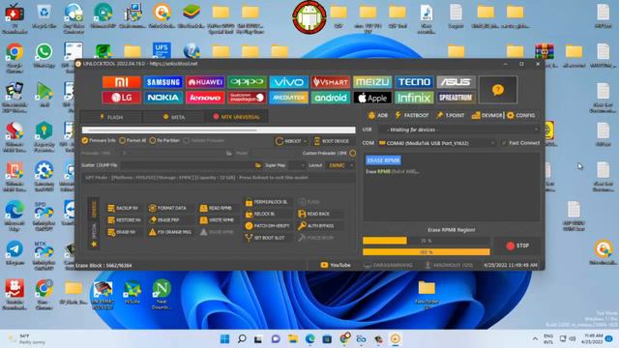The width and height of the screenshot is (619, 348).
Task: Enable the Firmware Info radio option
Action: tap(99, 140)
